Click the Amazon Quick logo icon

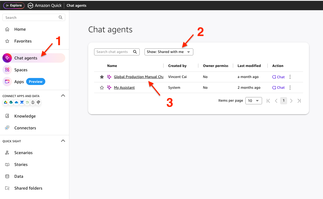point(30,6)
